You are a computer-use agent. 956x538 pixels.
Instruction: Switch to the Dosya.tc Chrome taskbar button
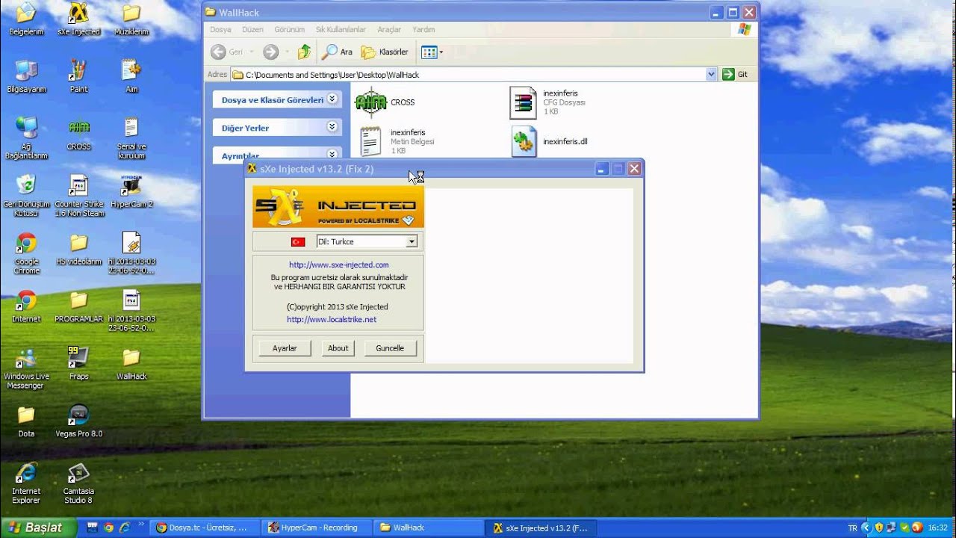pos(205,528)
